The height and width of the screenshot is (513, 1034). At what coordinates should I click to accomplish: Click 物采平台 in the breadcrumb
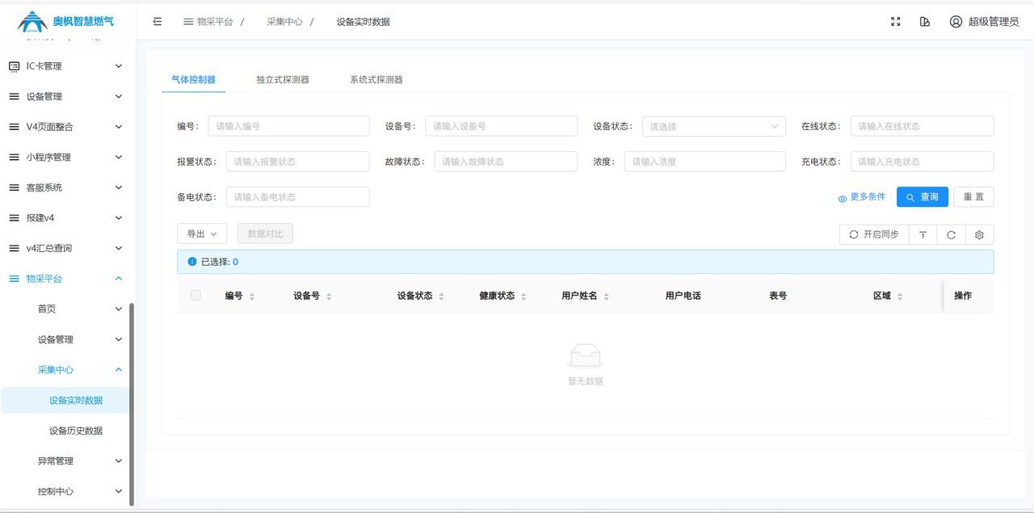[x=215, y=22]
